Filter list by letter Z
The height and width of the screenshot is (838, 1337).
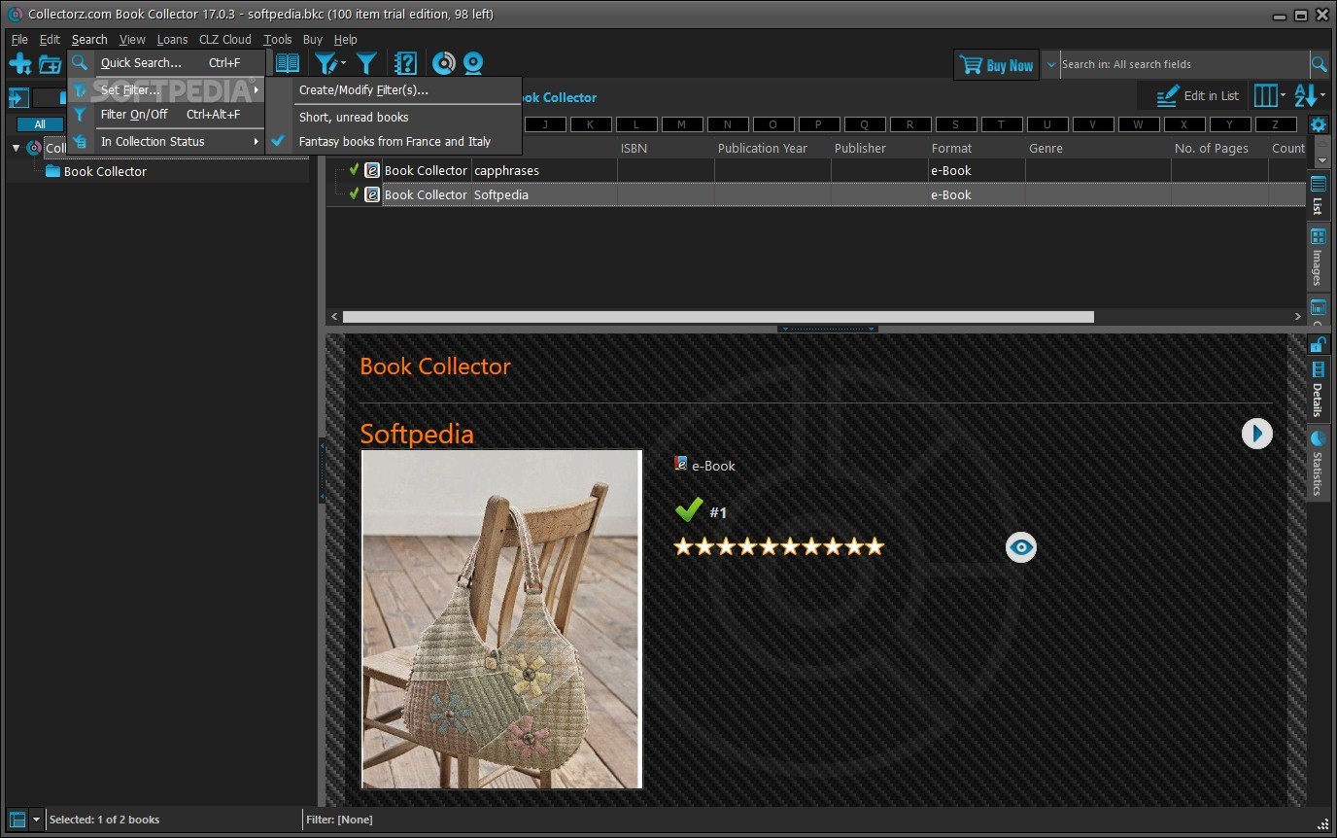pyautogui.click(x=1275, y=124)
